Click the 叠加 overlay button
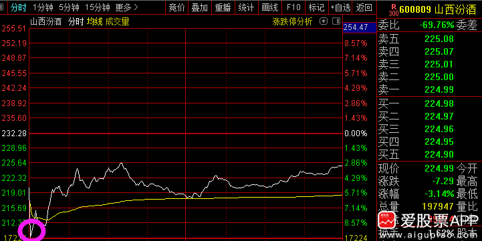 (199, 7)
